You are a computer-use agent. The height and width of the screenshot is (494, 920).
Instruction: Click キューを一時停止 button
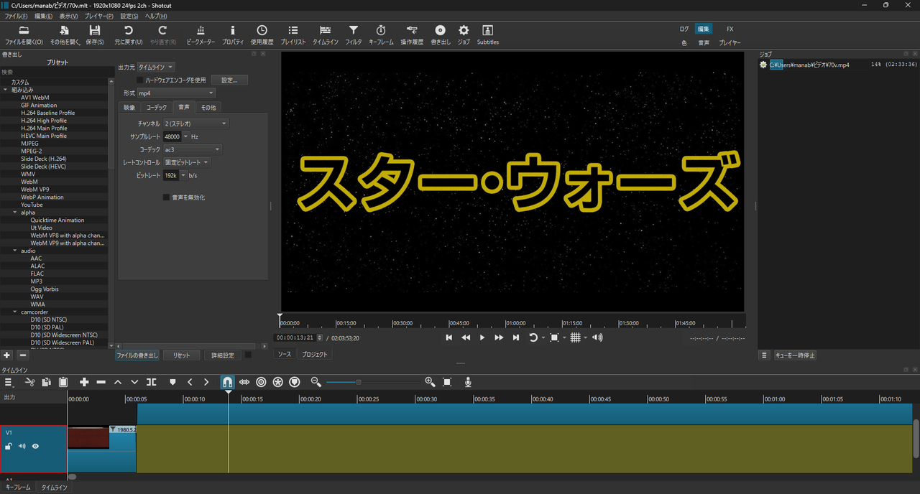(x=796, y=355)
